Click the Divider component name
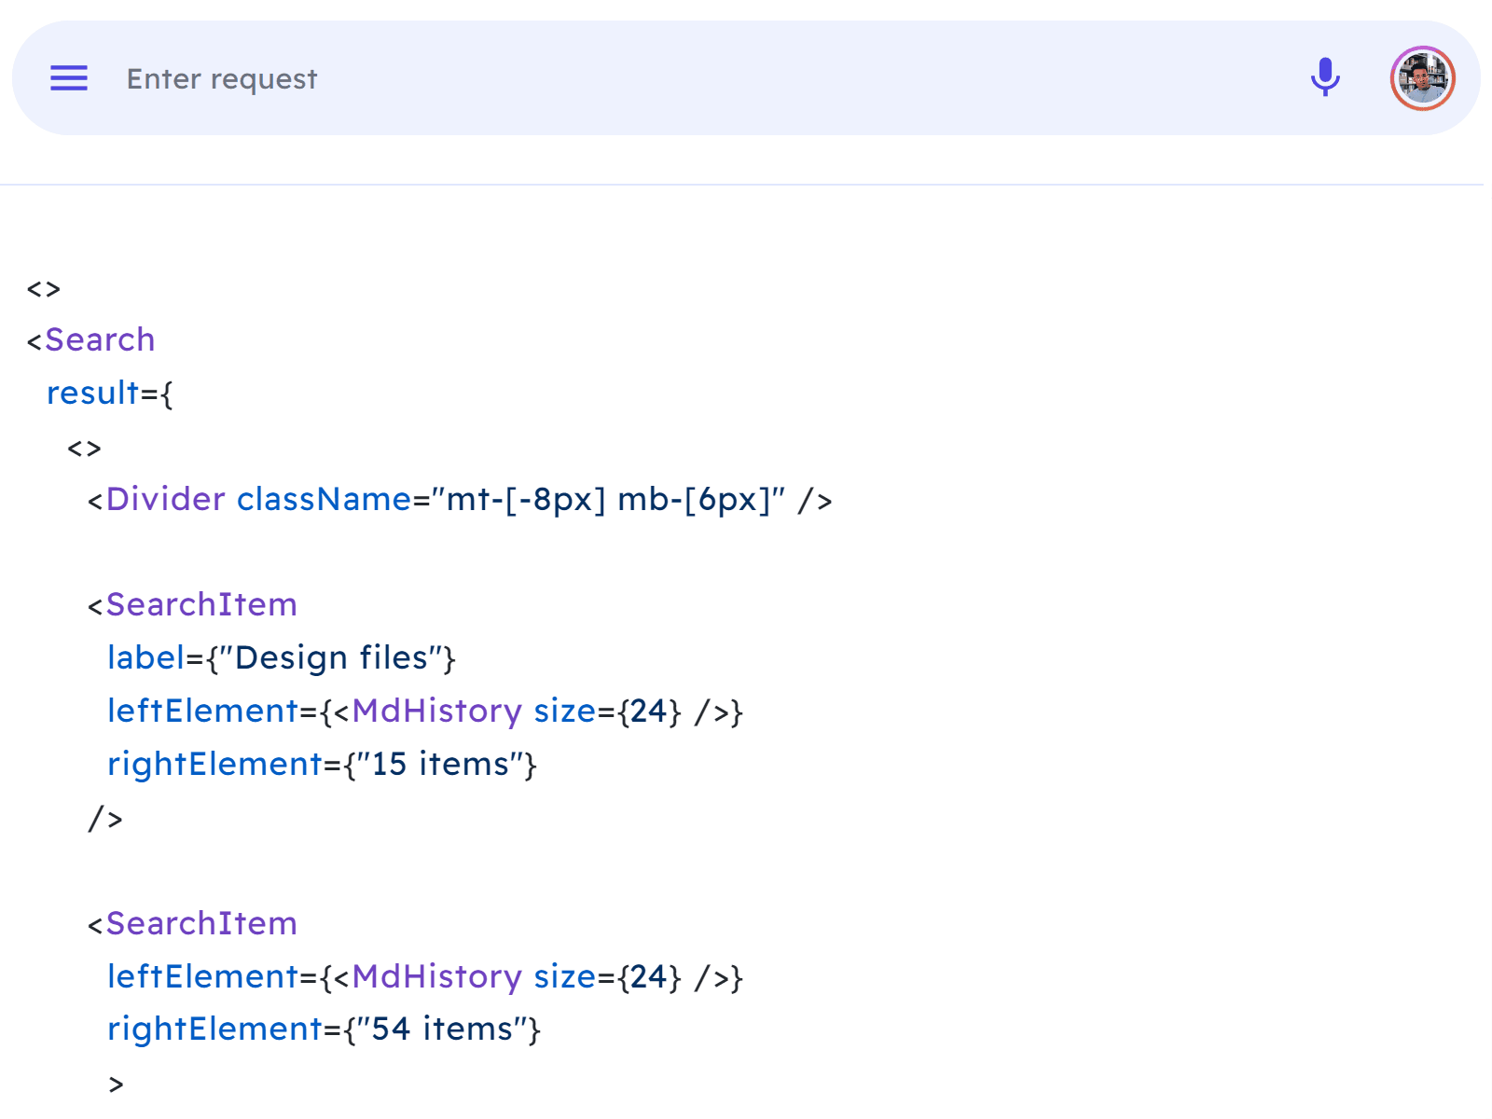The image size is (1492, 1119). (165, 500)
